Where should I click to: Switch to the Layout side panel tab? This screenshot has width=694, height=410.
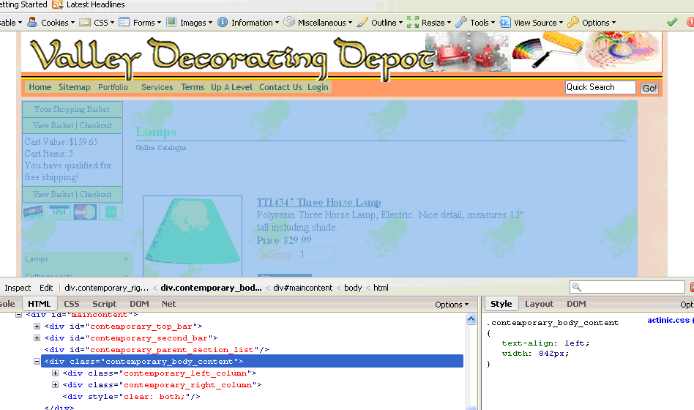tap(539, 304)
